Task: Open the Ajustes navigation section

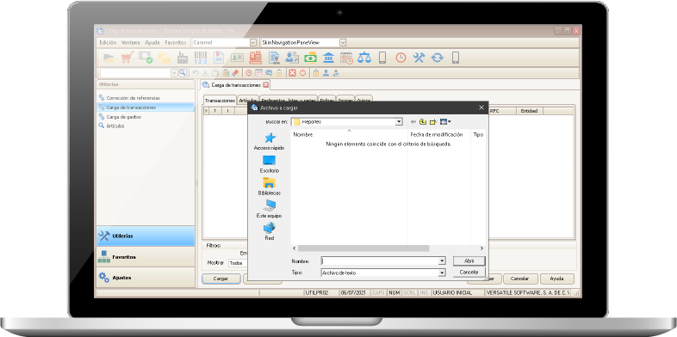Action: click(x=146, y=278)
